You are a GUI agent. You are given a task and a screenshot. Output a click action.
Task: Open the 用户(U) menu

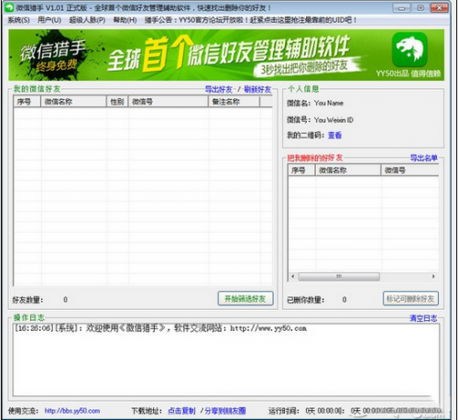click(x=49, y=20)
